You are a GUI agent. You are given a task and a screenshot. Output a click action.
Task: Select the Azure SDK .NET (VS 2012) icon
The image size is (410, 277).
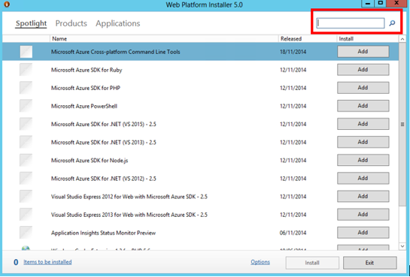(x=26, y=178)
